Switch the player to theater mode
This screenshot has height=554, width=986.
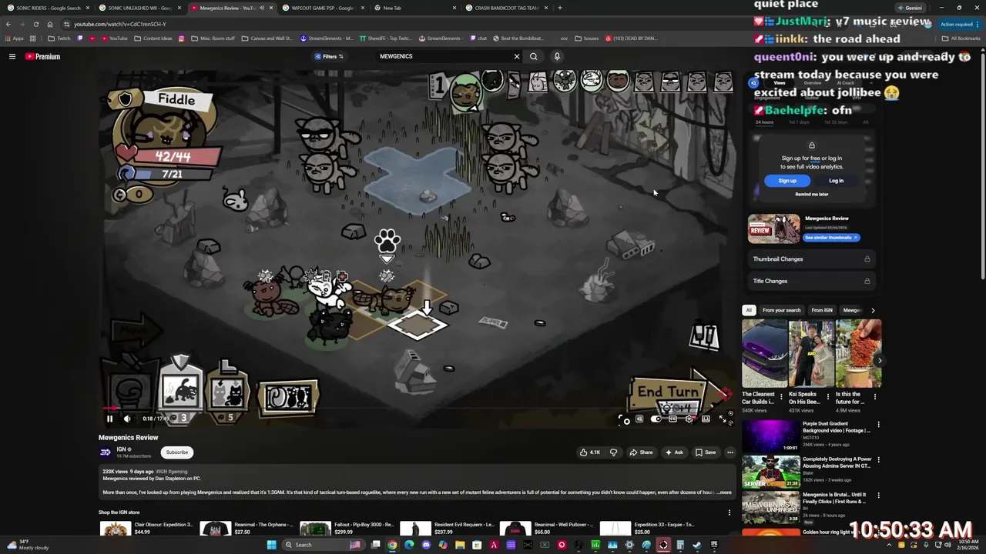click(706, 419)
